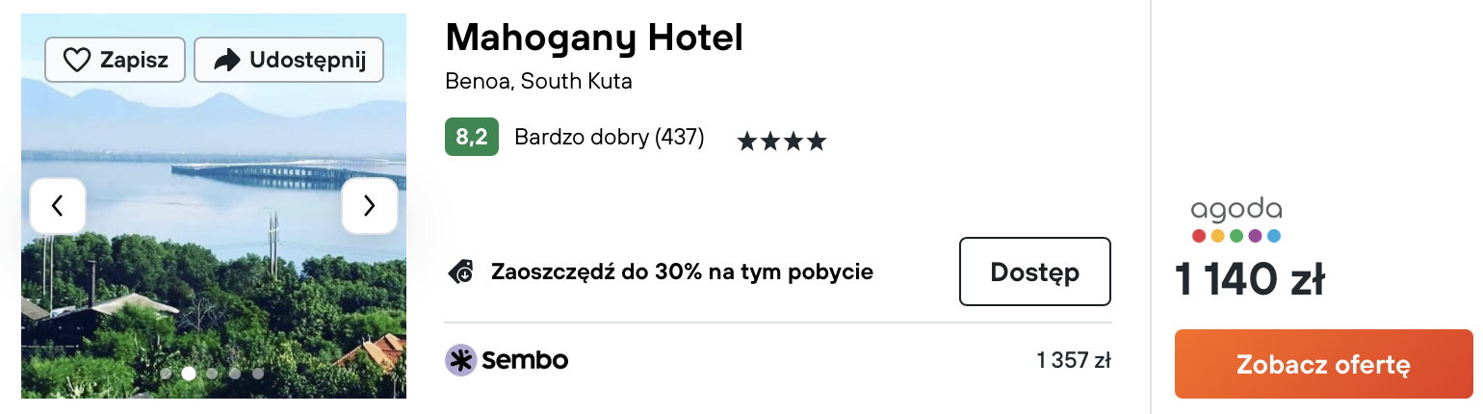Click the four-star hotel rating icons

click(782, 142)
